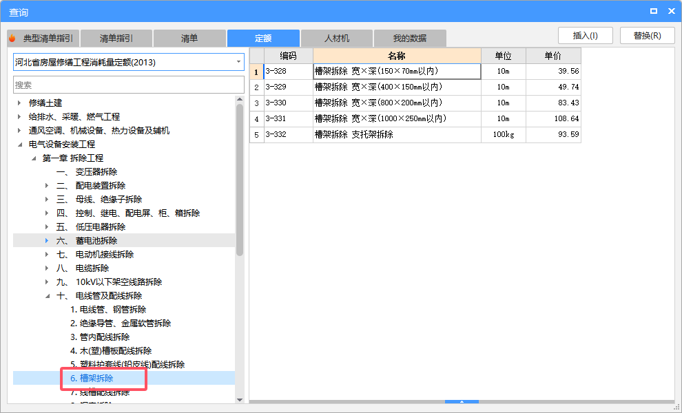Click the price cell 108.64
Viewport: 682px width, 413px height.
pos(553,118)
